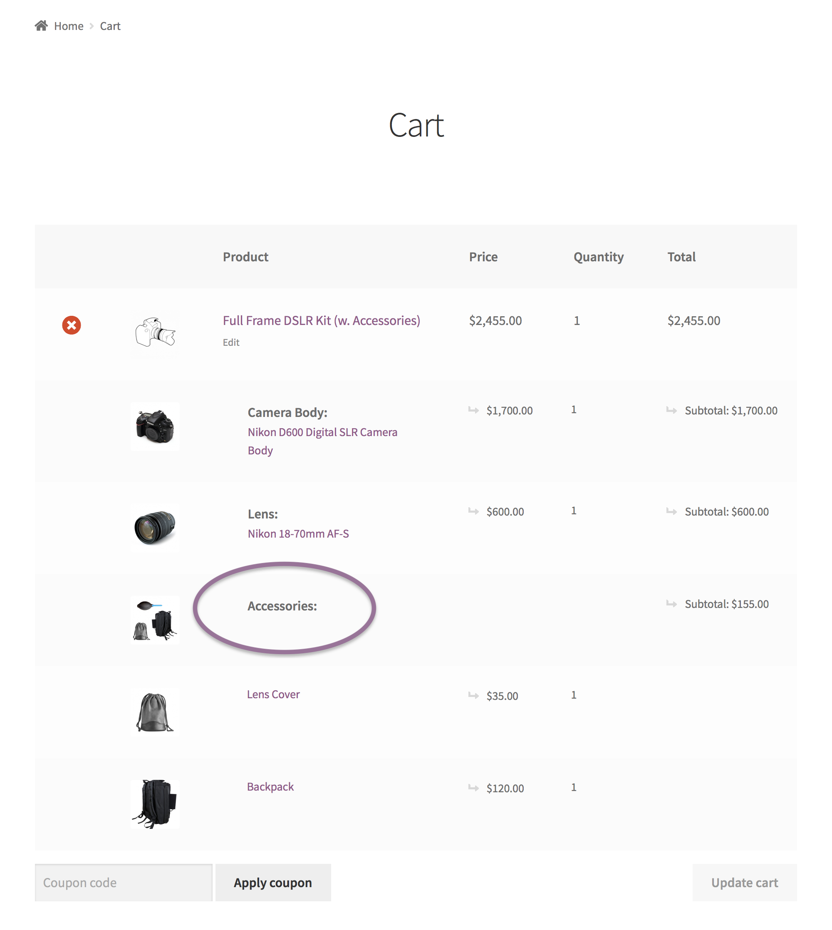
Task: Click the Nikon D600 camera body thumbnail
Action: (154, 427)
